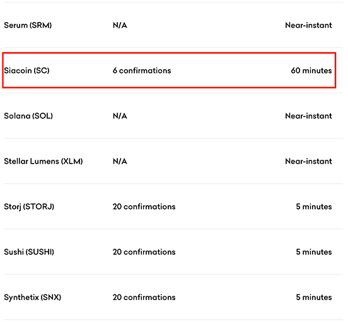Click Storj's 5 minutes estimate
This screenshot has height=324, width=348.
314,206
